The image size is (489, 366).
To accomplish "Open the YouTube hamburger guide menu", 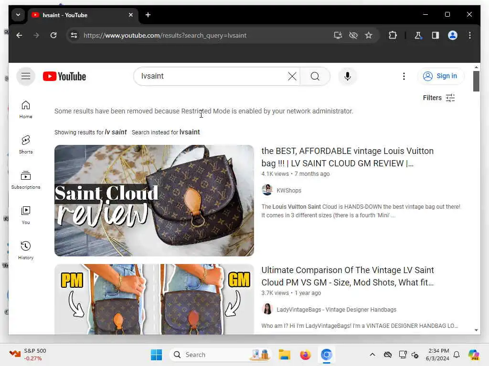I will click(26, 76).
